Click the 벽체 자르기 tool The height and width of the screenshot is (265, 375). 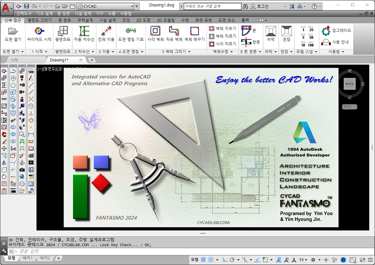point(222,36)
